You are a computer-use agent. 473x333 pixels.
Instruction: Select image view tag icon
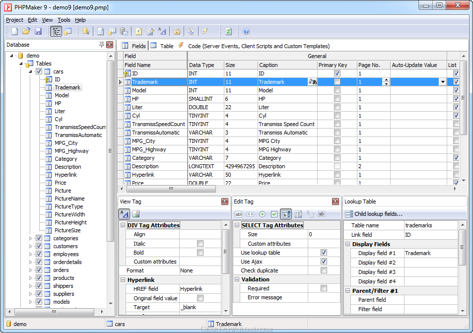click(136, 214)
